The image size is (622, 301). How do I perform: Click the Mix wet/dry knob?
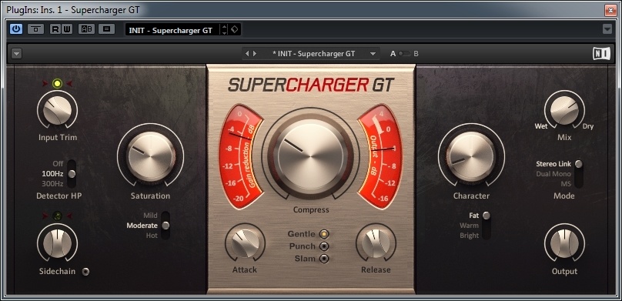[x=564, y=110]
